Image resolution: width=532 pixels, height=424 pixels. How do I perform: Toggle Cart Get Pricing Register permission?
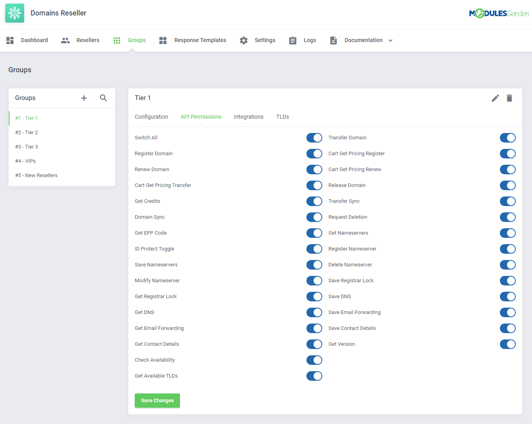click(x=508, y=154)
